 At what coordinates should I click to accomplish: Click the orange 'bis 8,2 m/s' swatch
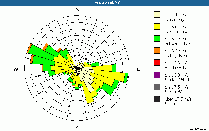[157, 51]
